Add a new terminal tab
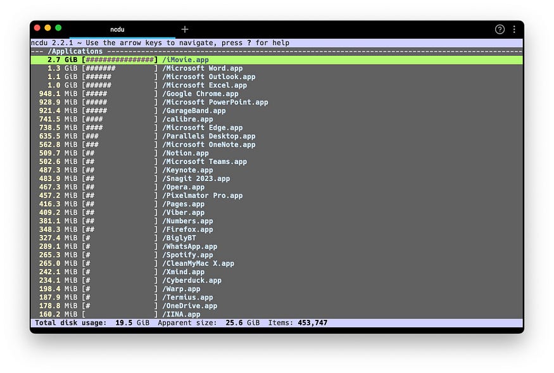 click(x=185, y=29)
